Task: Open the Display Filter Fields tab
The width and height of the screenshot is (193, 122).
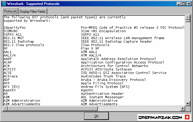Action: (x=33, y=12)
